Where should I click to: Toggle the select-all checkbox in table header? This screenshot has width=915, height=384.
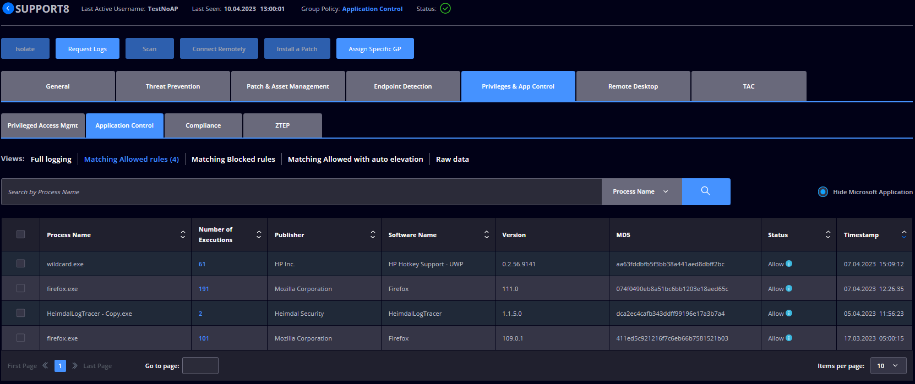pyautogui.click(x=21, y=234)
